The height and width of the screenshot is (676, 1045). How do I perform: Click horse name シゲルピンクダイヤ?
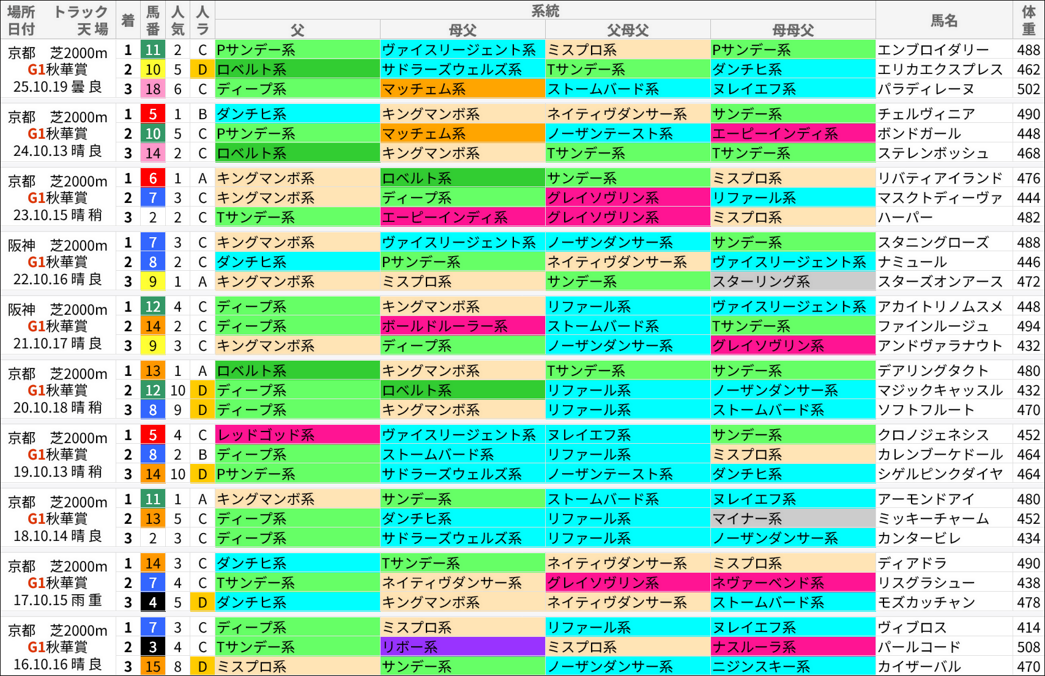coord(940,474)
